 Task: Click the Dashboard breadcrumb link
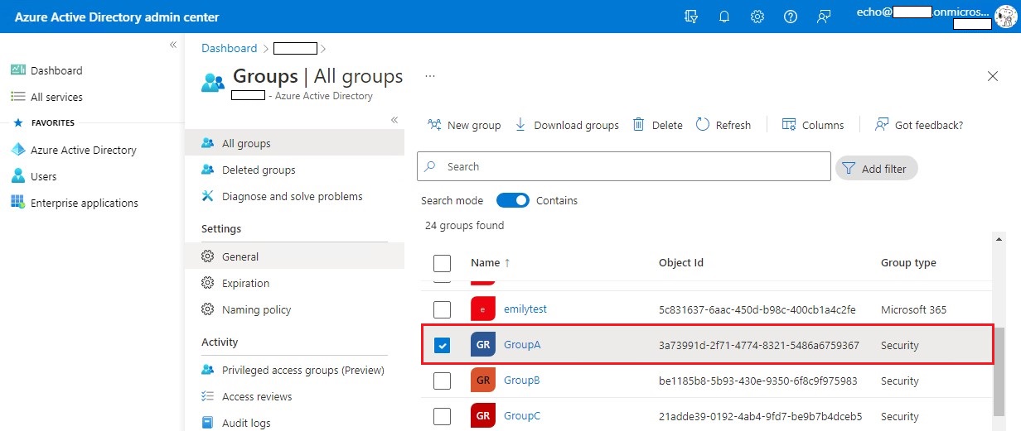click(230, 48)
